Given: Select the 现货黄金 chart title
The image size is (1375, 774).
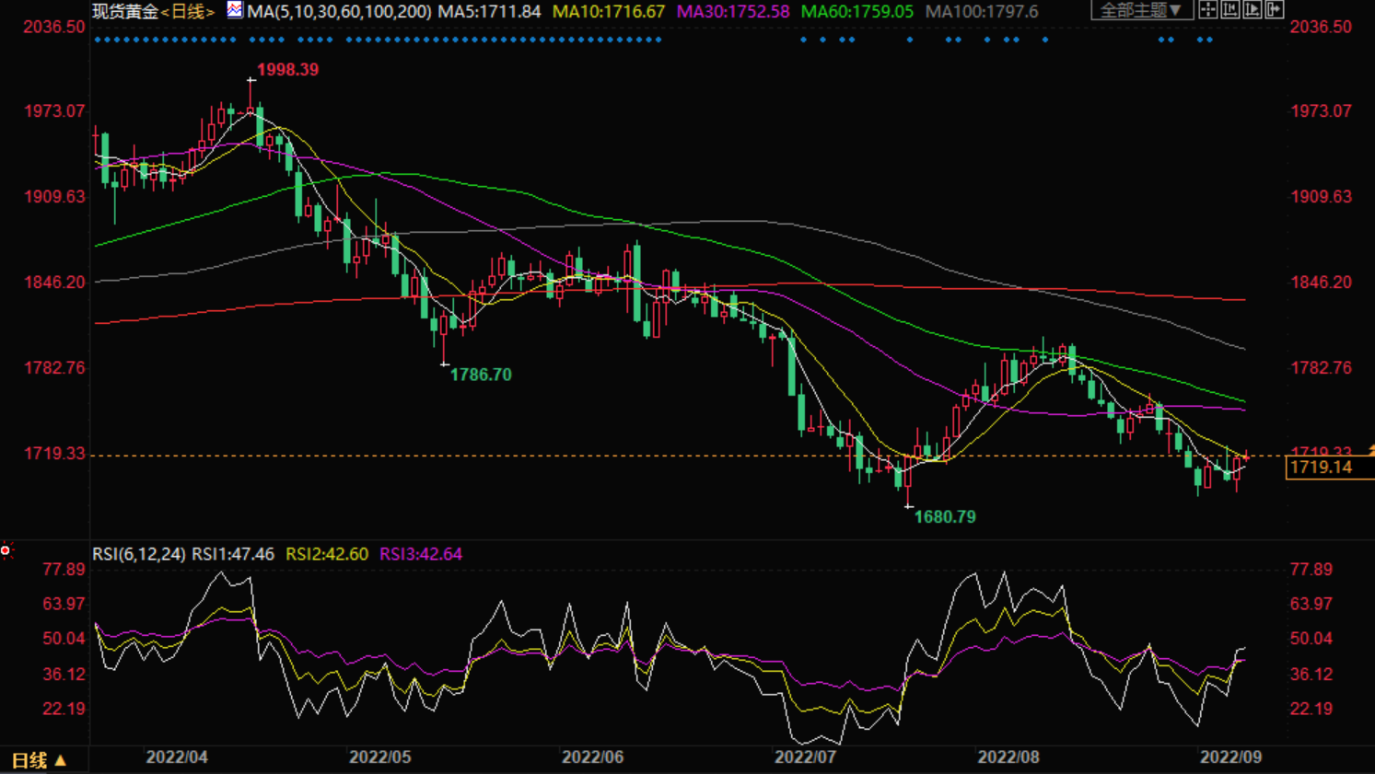Looking at the screenshot, I should 125,11.
